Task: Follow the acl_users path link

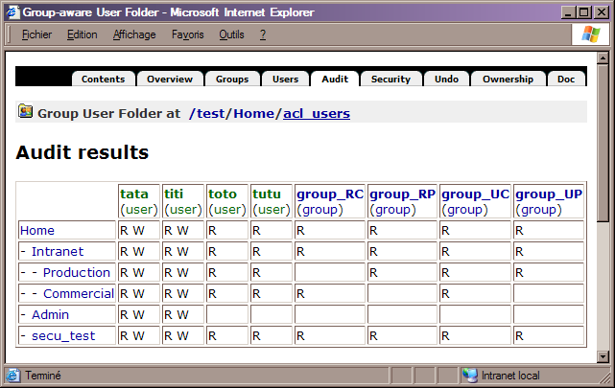Action: pyautogui.click(x=317, y=113)
